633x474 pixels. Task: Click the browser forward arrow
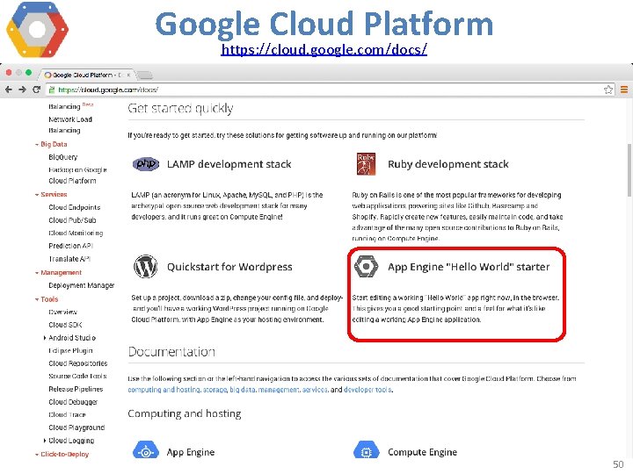[22, 90]
